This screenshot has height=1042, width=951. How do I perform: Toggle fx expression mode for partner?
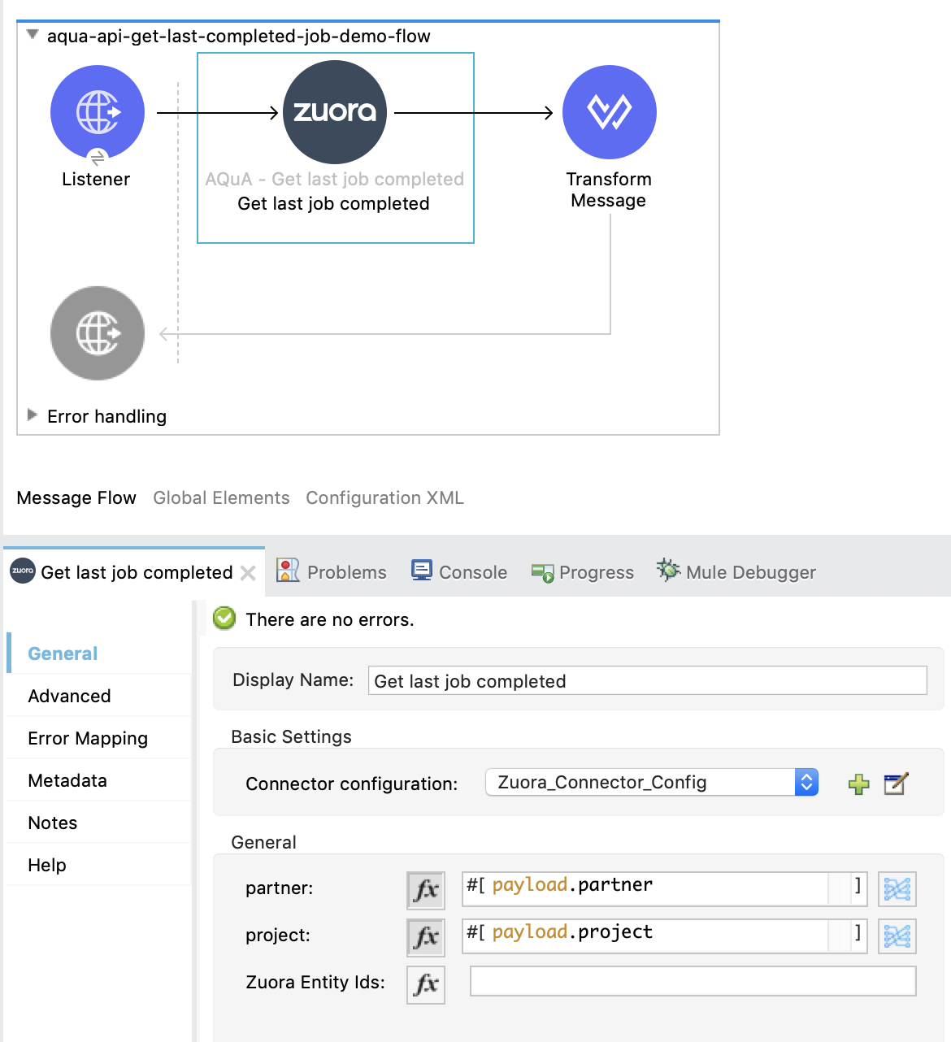[426, 889]
